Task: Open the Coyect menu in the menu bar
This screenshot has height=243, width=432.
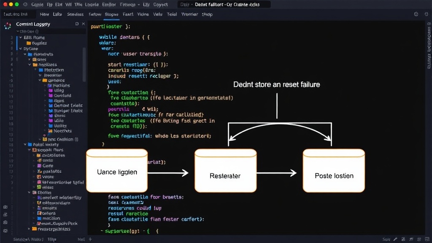Action: point(160,4)
